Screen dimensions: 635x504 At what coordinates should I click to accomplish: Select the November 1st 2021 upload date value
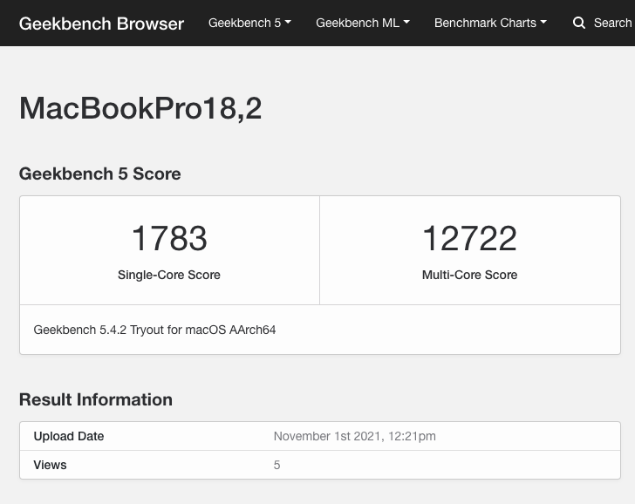click(354, 436)
